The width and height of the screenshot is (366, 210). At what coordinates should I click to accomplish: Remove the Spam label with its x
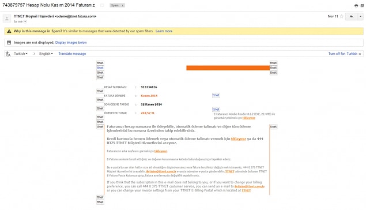122,5
